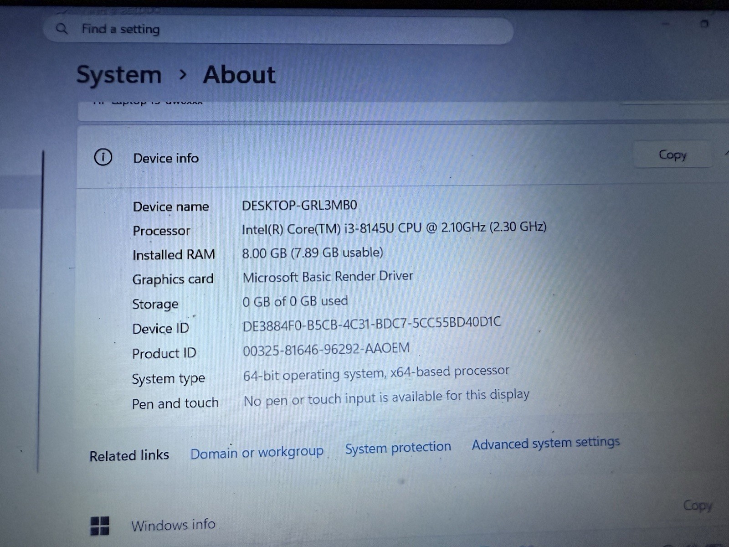
Task: Click the Device info circle icon
Action: click(x=103, y=157)
